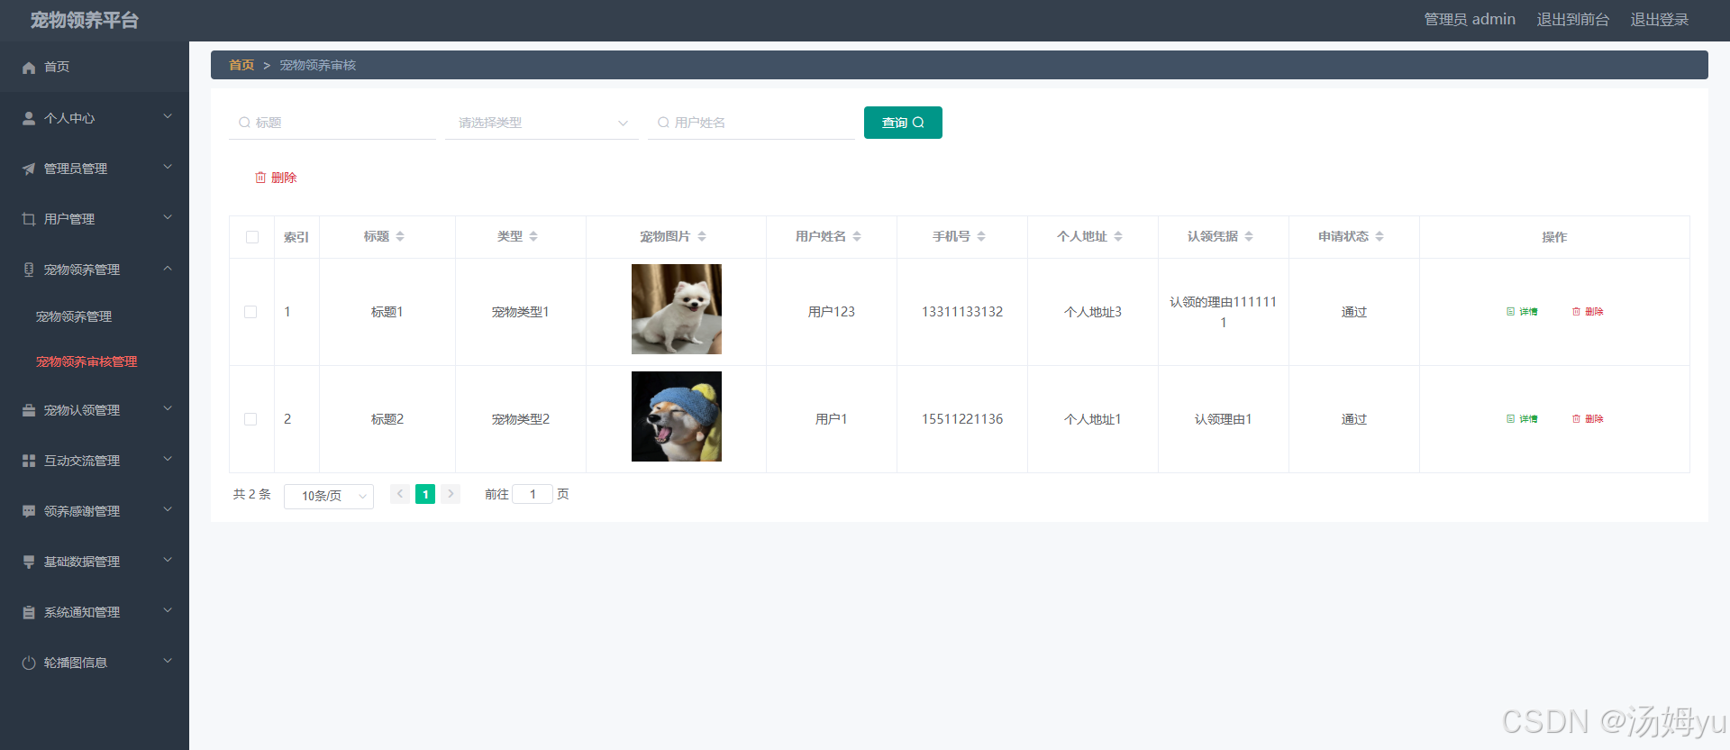Image resolution: width=1730 pixels, height=750 pixels.
Task: Click the 标题 search input field
Action: pos(332,123)
